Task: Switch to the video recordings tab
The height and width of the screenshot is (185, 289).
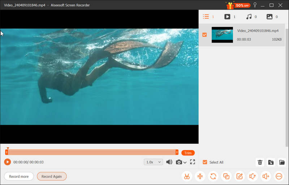Action: tap(227, 17)
